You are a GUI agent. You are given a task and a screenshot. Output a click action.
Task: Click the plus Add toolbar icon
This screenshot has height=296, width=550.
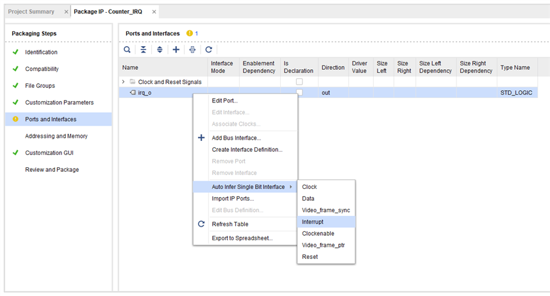[x=176, y=49]
